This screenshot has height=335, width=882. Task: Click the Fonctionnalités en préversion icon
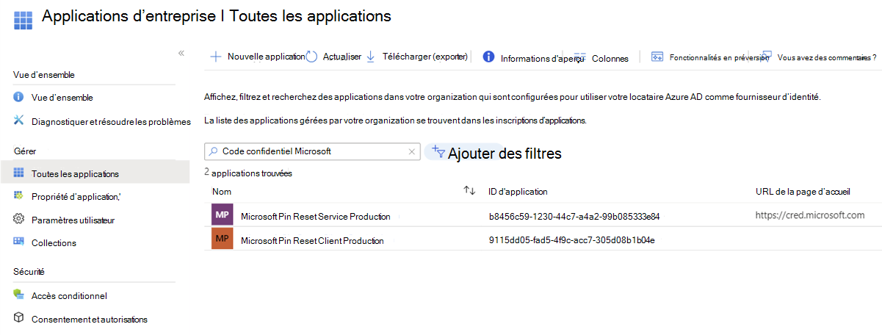pos(657,57)
